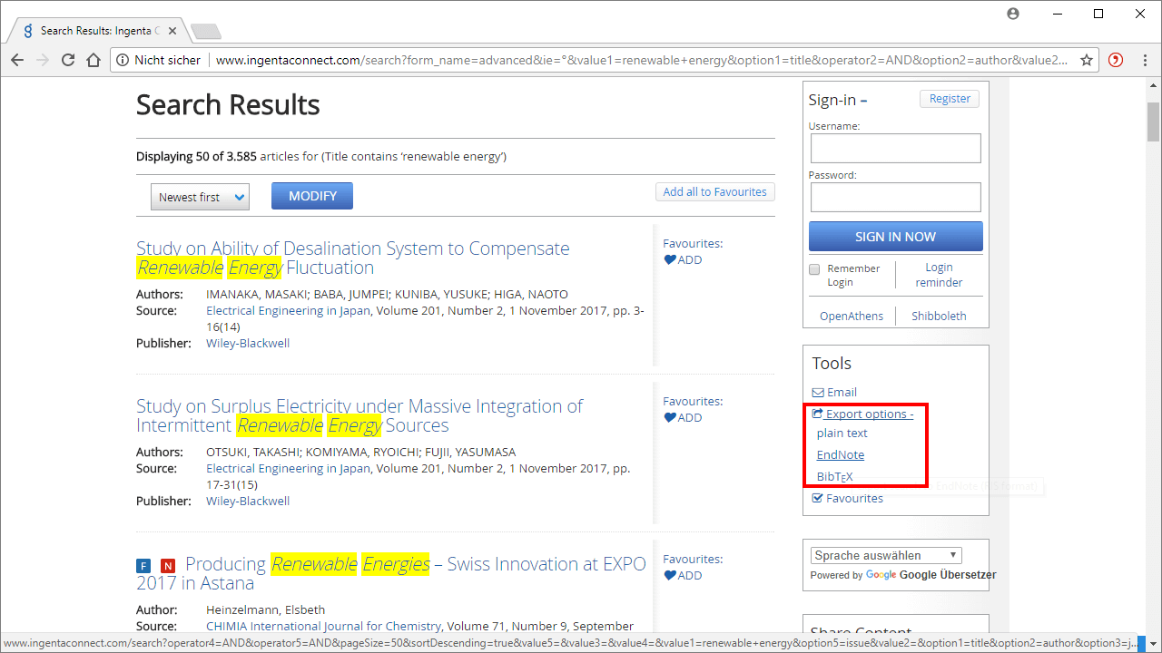This screenshot has height=653, width=1162.
Task: Focus the Username input field
Action: (x=895, y=149)
